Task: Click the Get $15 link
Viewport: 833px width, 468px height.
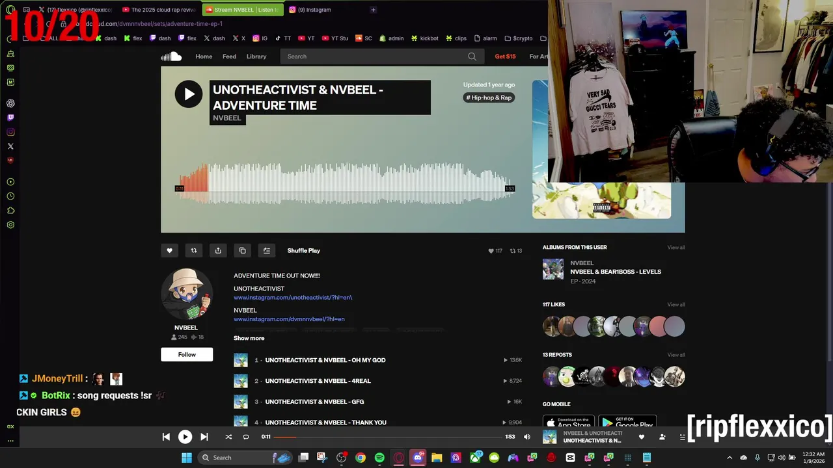Action: coord(505,57)
